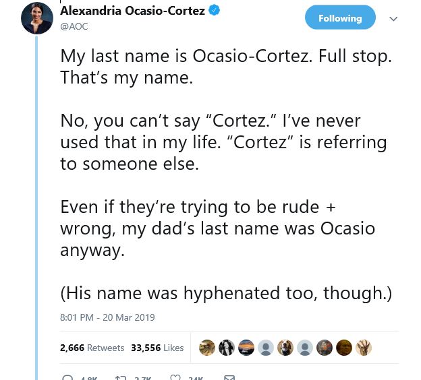Open the black-and-white woman avatar among likers

click(x=226, y=348)
